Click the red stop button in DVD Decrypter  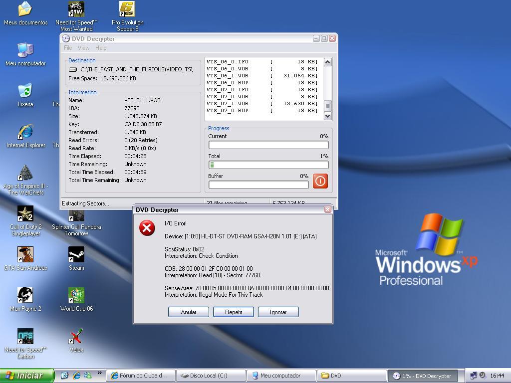click(320, 181)
